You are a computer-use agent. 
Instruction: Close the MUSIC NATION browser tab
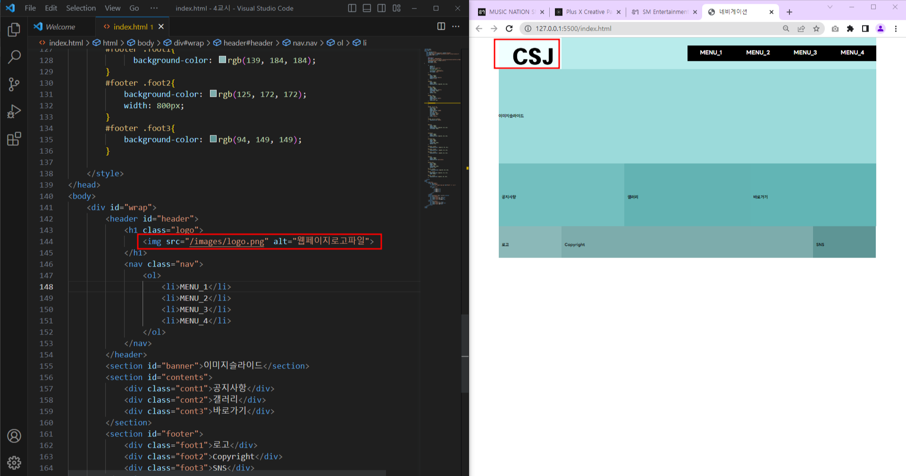542,12
